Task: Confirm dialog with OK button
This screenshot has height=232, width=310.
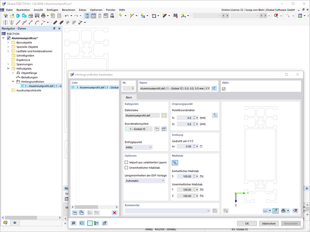Action: (x=247, y=223)
